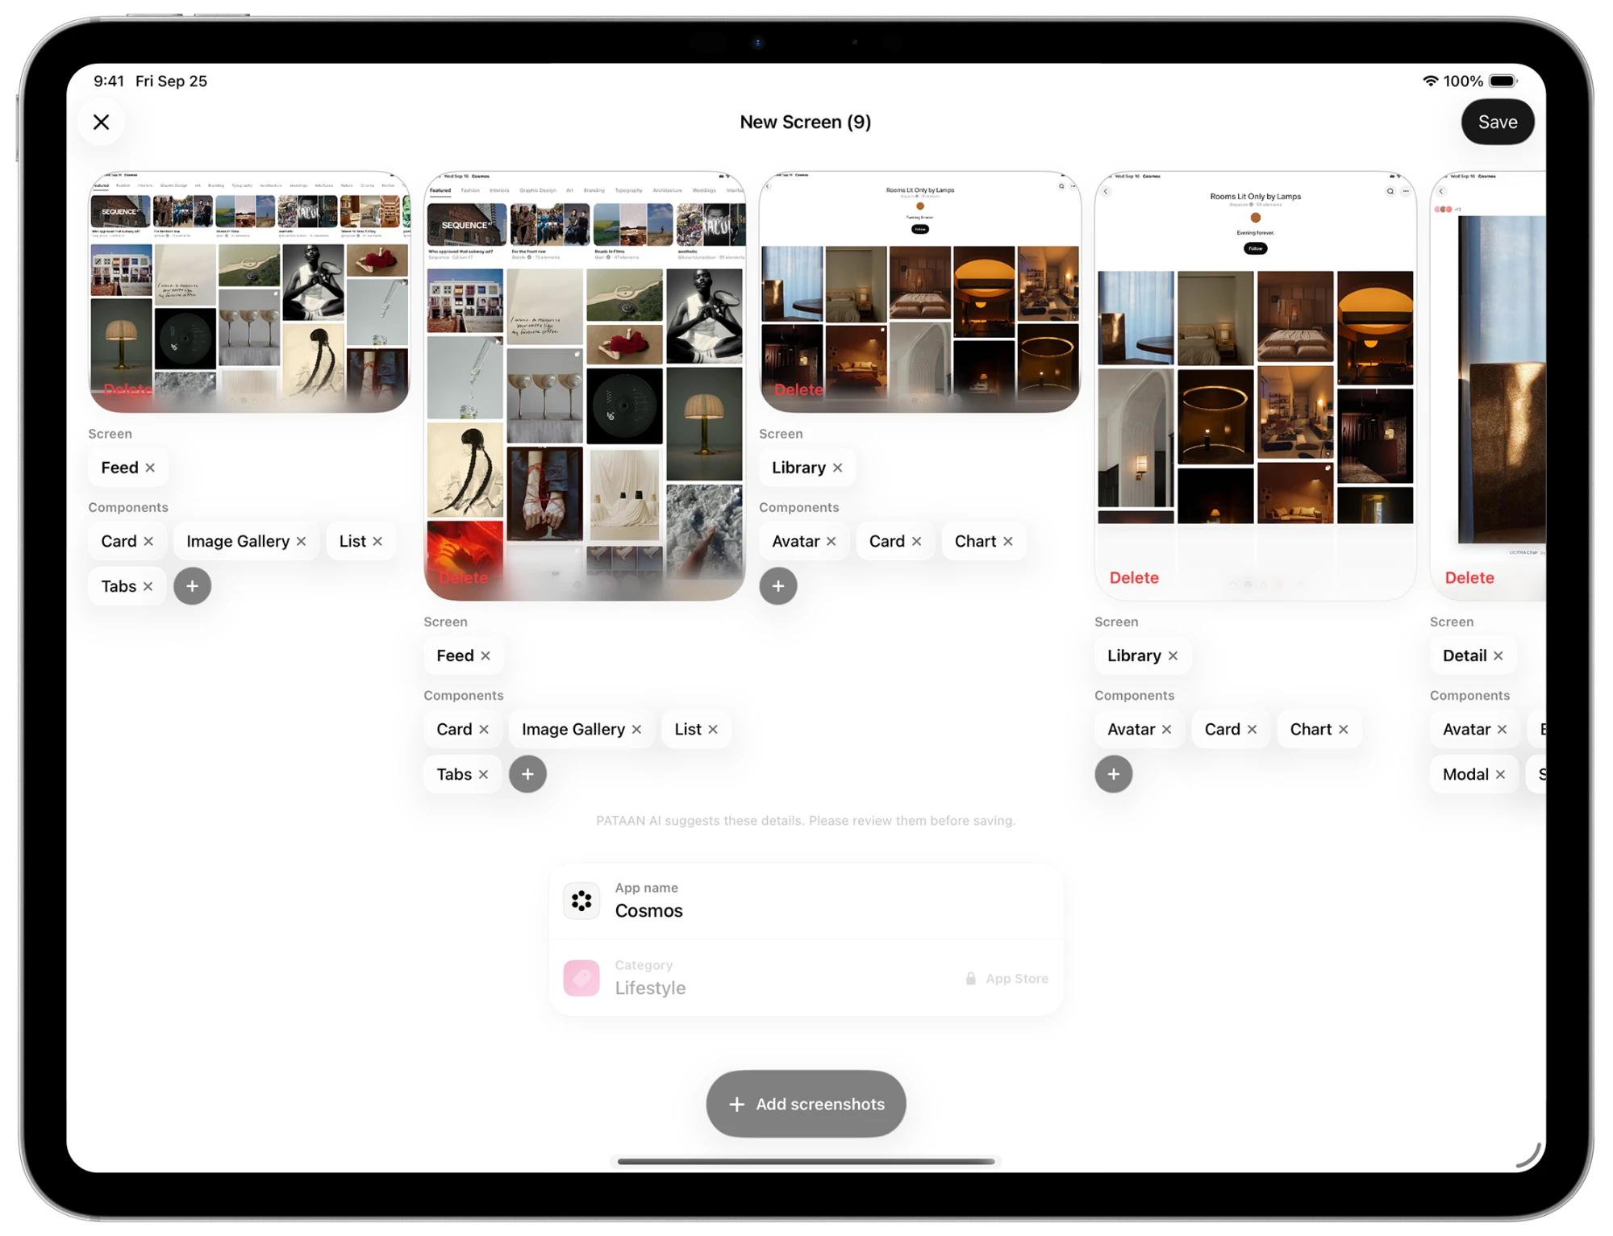Add a component to the second screenshot

point(527,774)
